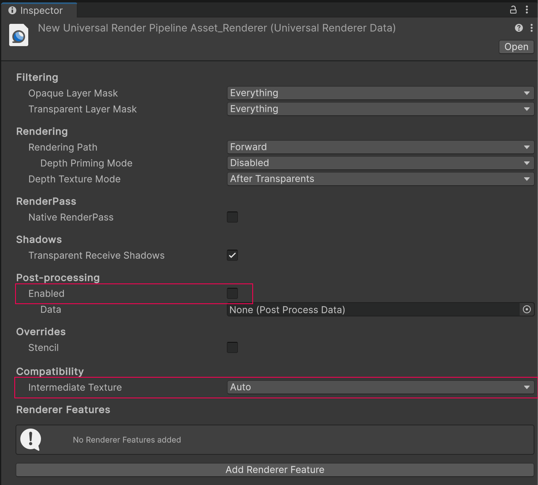This screenshot has height=485, width=538.
Task: Click the warning icon in Renderer Features
Action: (31, 440)
